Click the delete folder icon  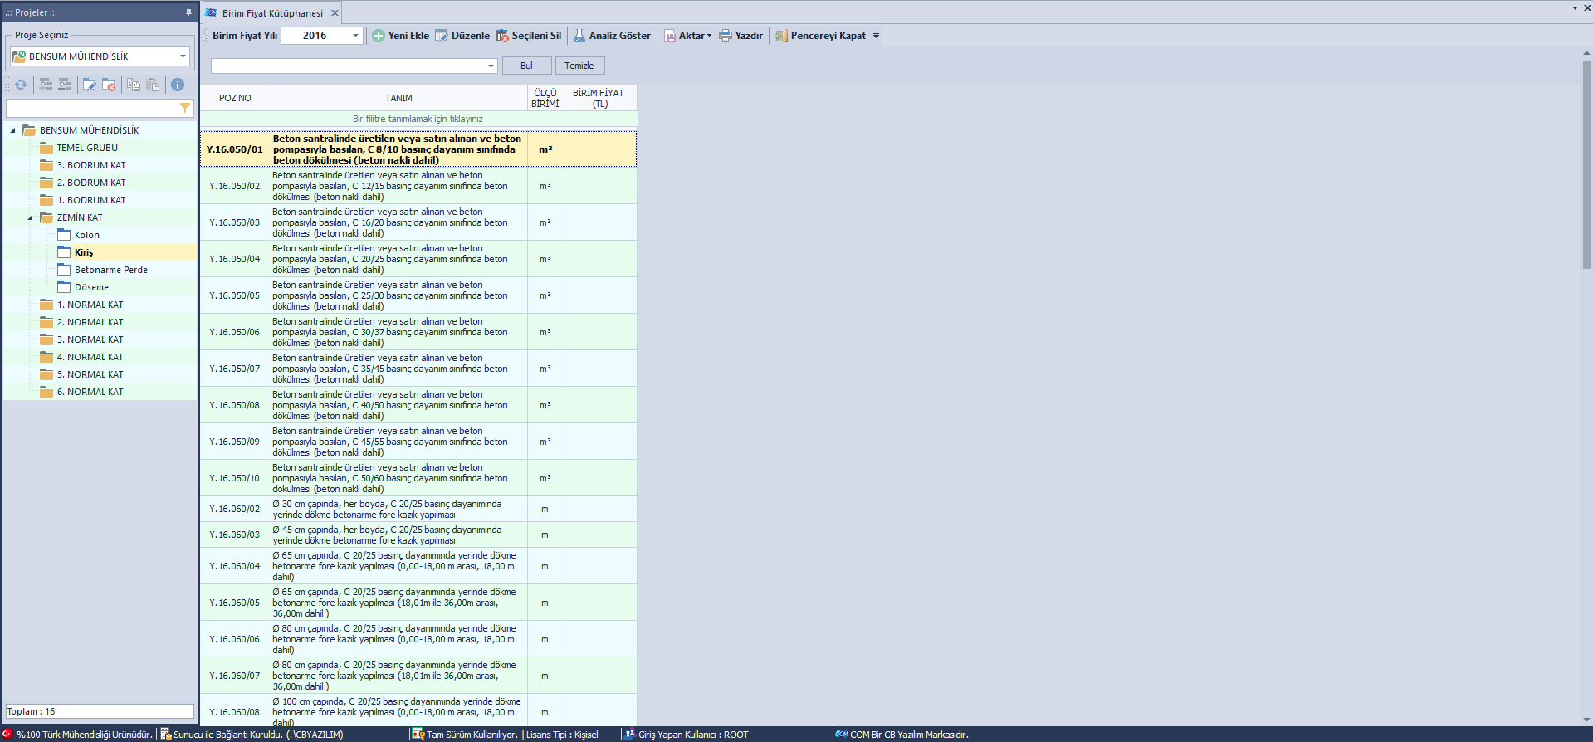pyautogui.click(x=109, y=85)
